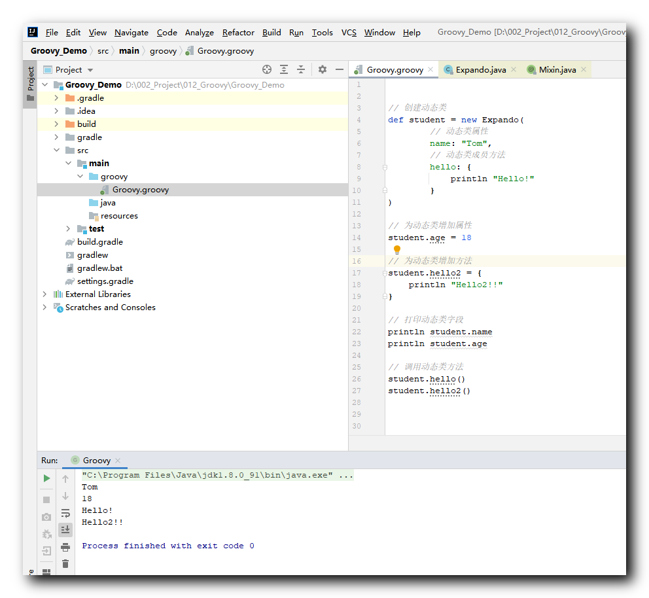Close the Groovy.groovy editor tab
The height and width of the screenshot is (598, 649).
[x=430, y=69]
